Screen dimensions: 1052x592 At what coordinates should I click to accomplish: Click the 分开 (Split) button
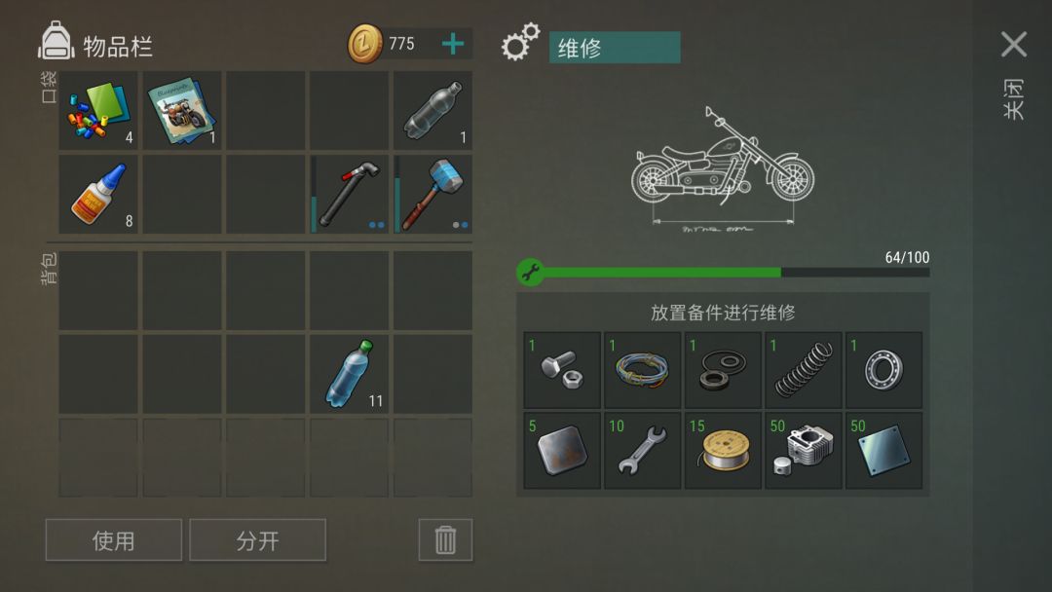(257, 539)
